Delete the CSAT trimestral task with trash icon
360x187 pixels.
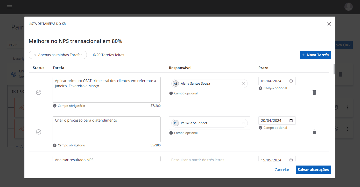[x=314, y=92]
